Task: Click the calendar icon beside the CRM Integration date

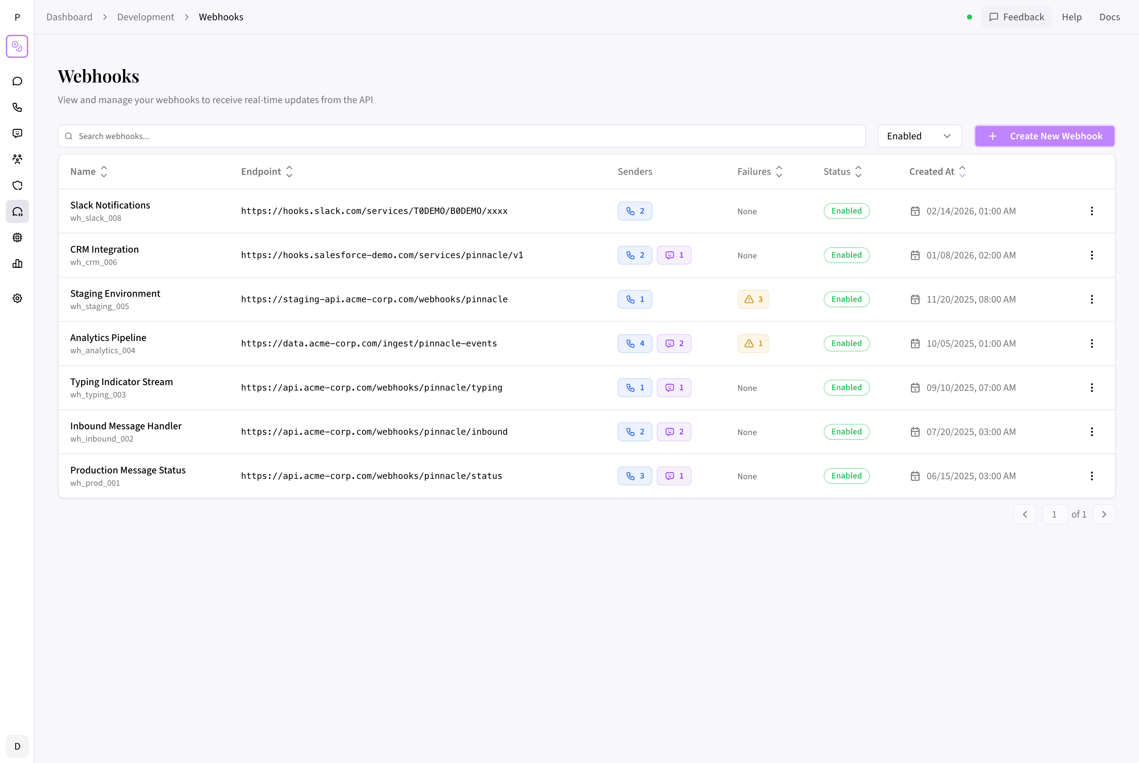Action: (x=915, y=255)
